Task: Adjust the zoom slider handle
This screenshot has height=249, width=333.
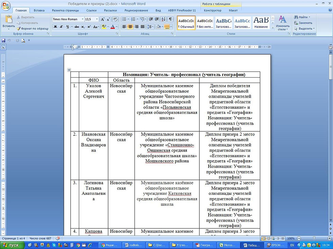Action: (x=314, y=238)
